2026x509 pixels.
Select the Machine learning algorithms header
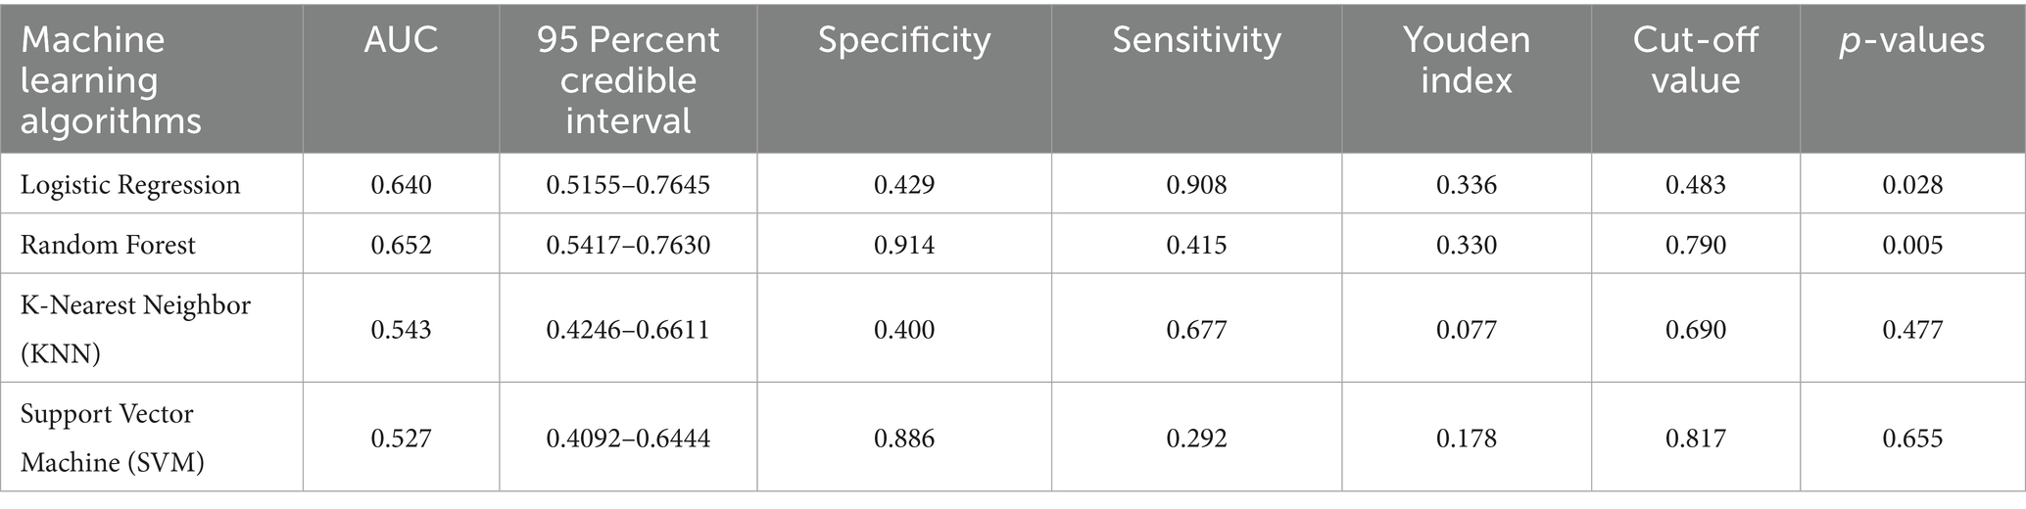pos(111,80)
